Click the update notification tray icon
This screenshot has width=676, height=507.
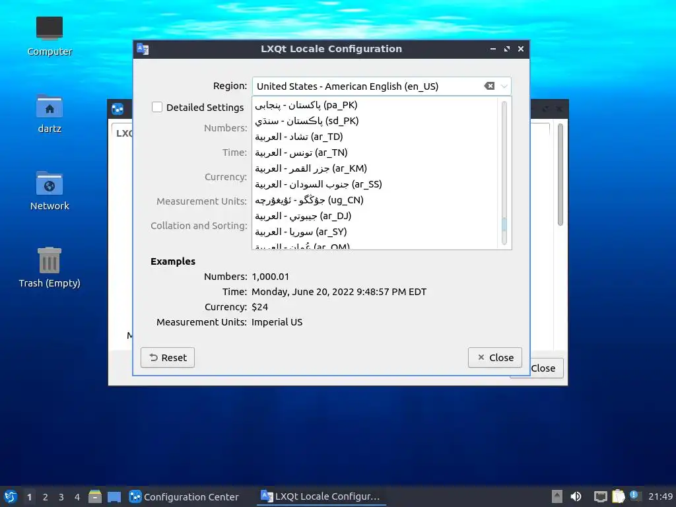click(x=634, y=495)
